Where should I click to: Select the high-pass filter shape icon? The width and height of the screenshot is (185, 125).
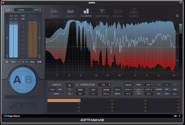coord(175,85)
